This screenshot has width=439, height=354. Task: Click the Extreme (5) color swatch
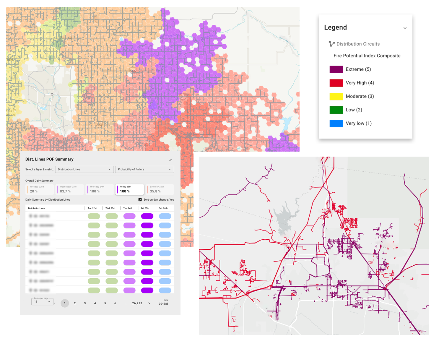[336, 69]
